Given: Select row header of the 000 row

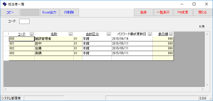Looking at the screenshot, I should pos(6,39).
